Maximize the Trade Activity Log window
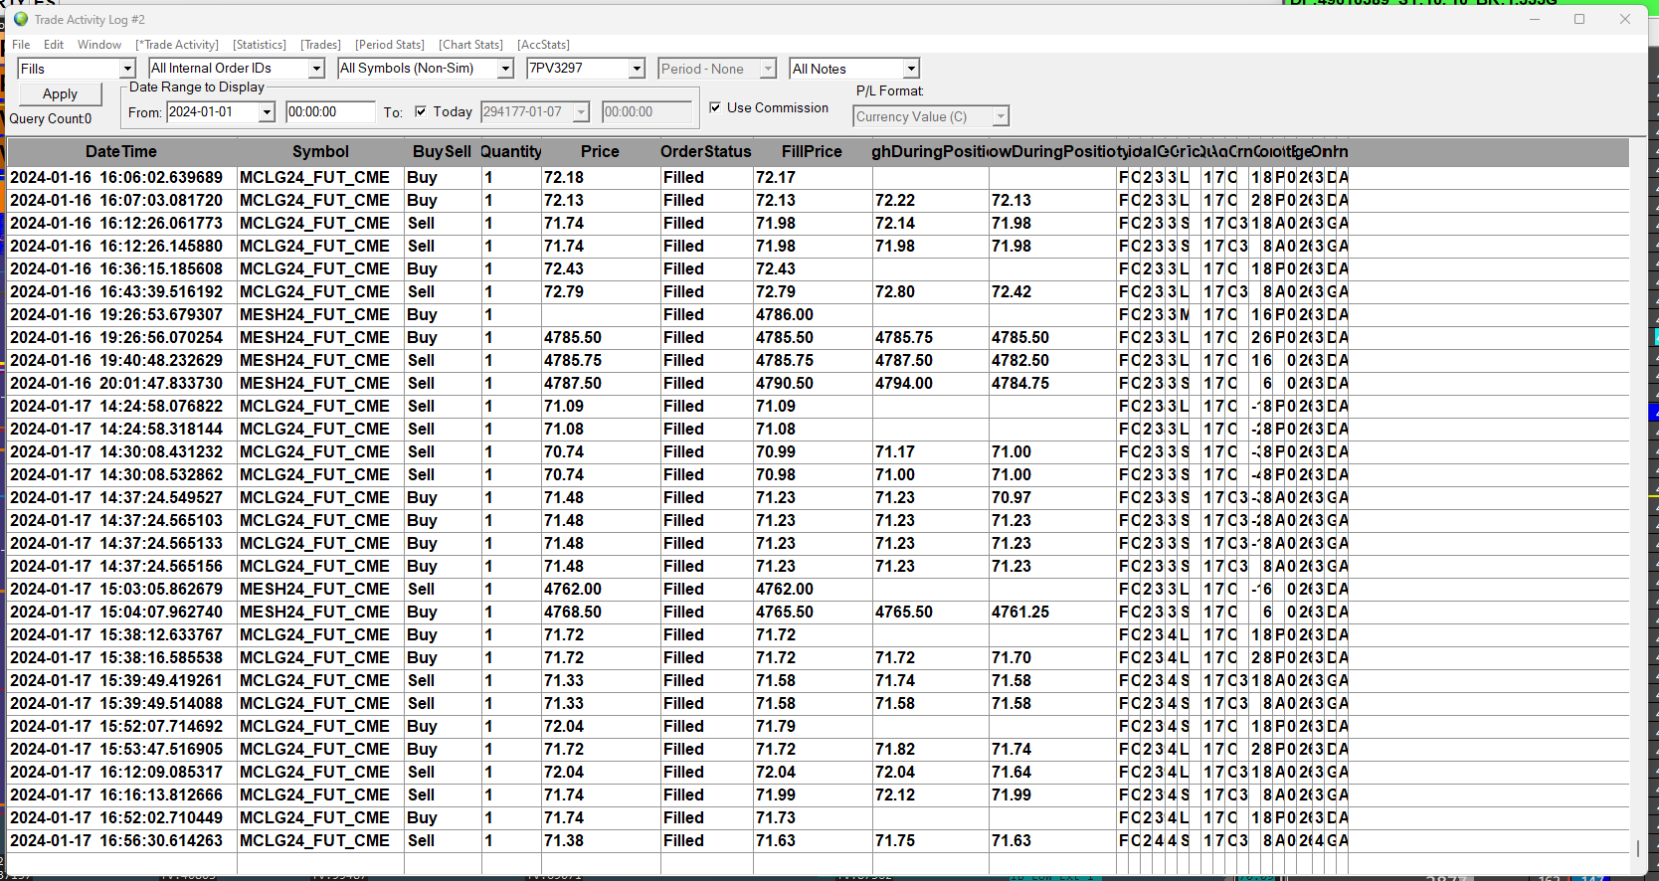This screenshot has width=1659, height=881. 1578,19
